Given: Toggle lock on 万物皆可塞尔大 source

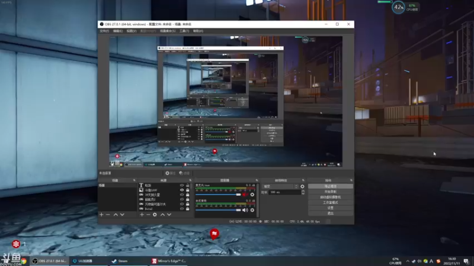Looking at the screenshot, I should coord(187,204).
